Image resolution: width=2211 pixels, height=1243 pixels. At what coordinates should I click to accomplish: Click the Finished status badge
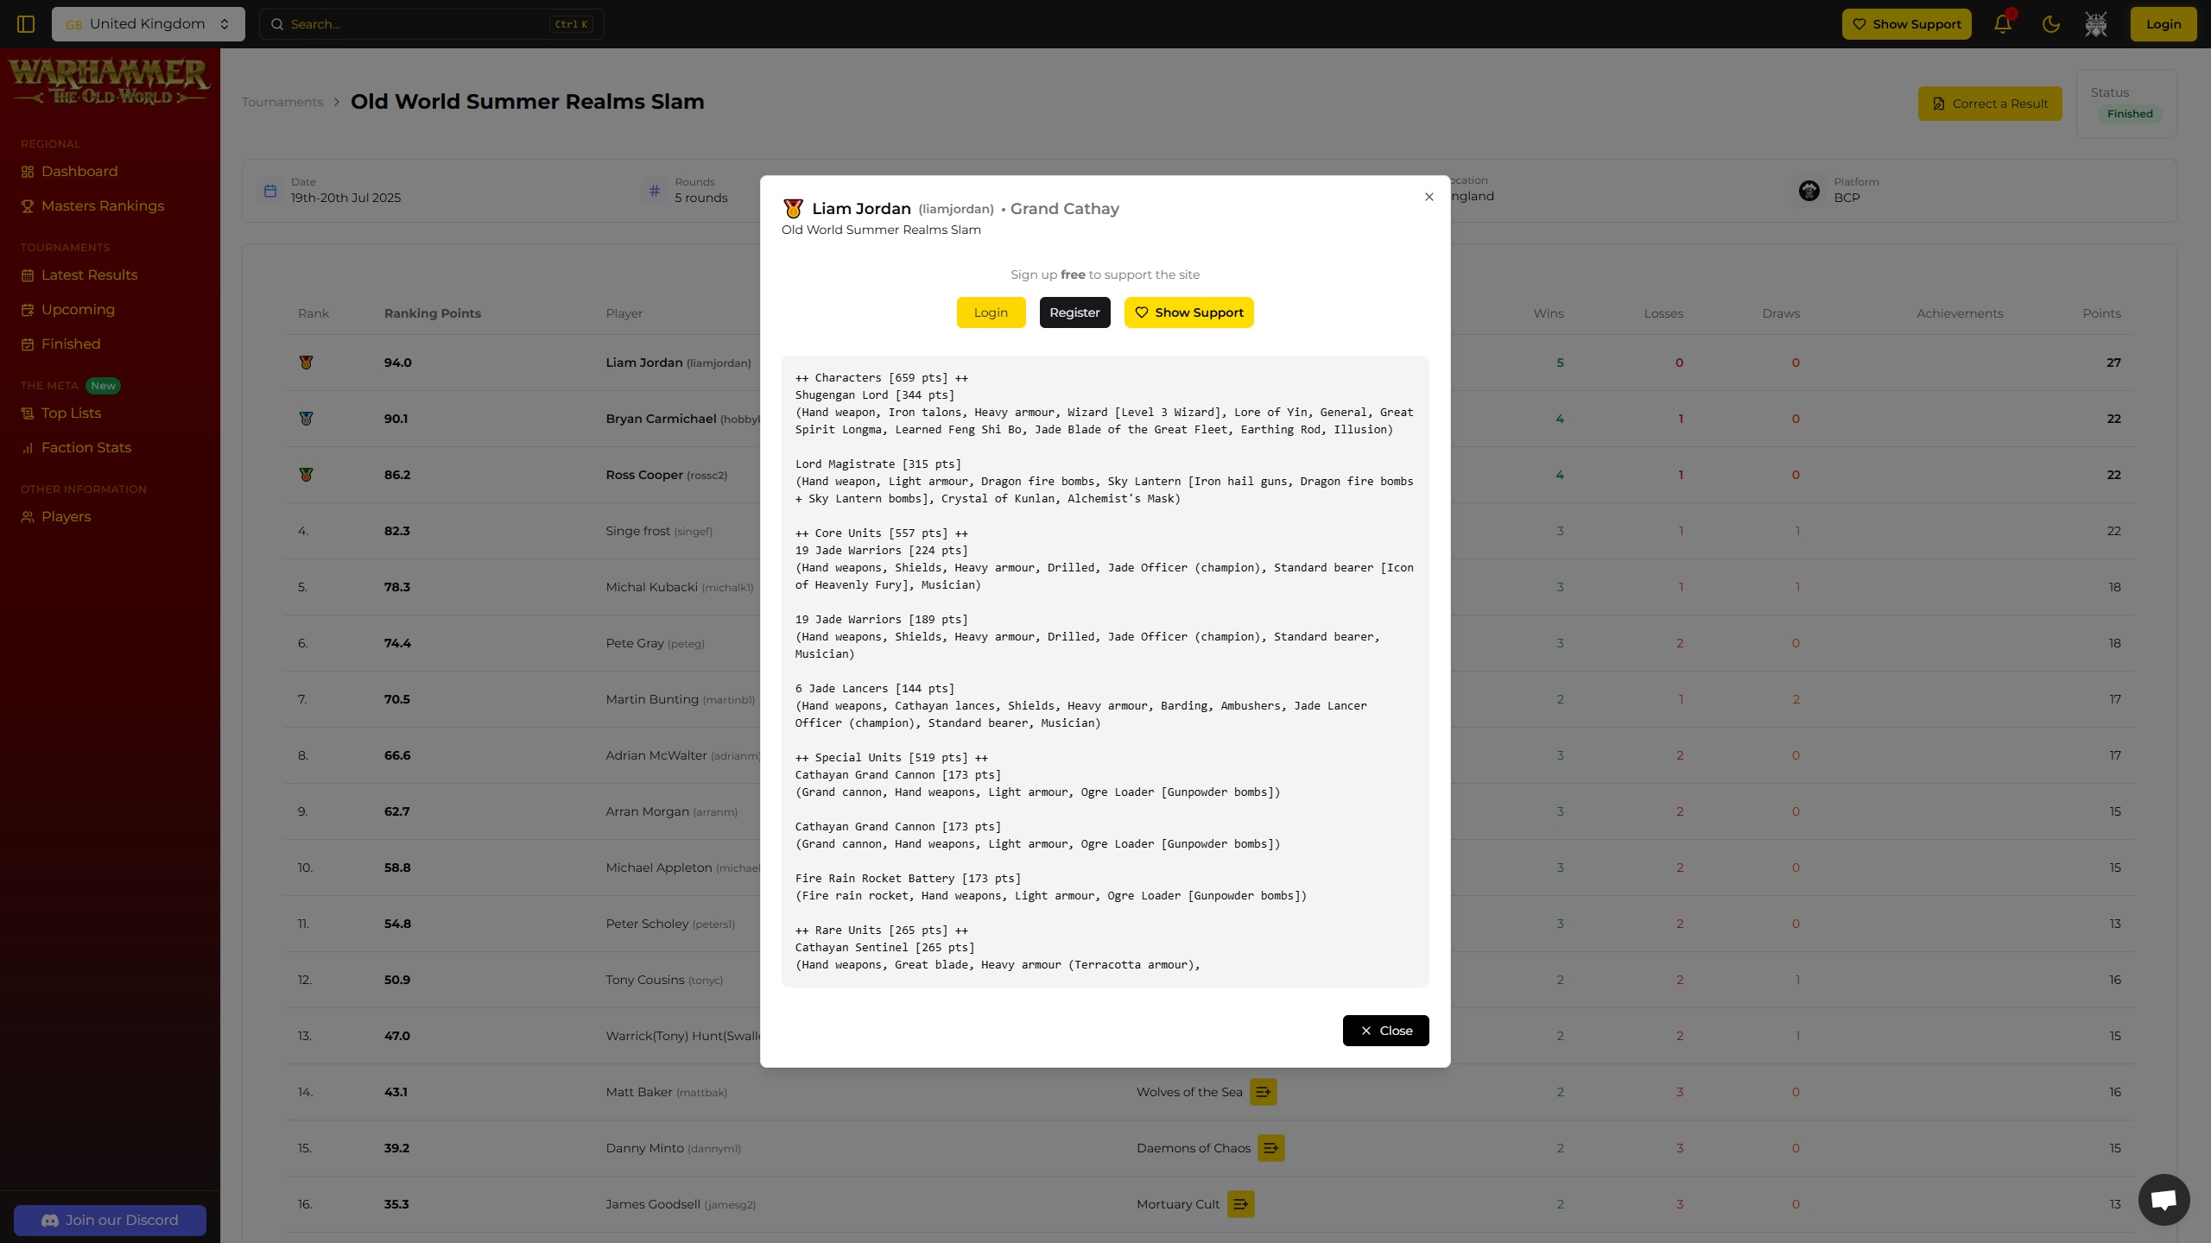(x=2130, y=114)
